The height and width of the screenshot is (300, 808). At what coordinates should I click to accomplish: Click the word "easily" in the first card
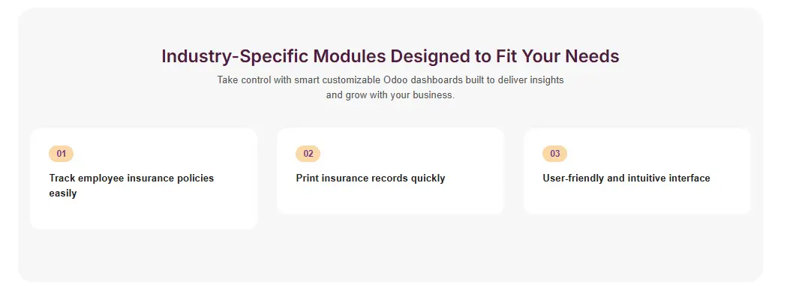63,193
